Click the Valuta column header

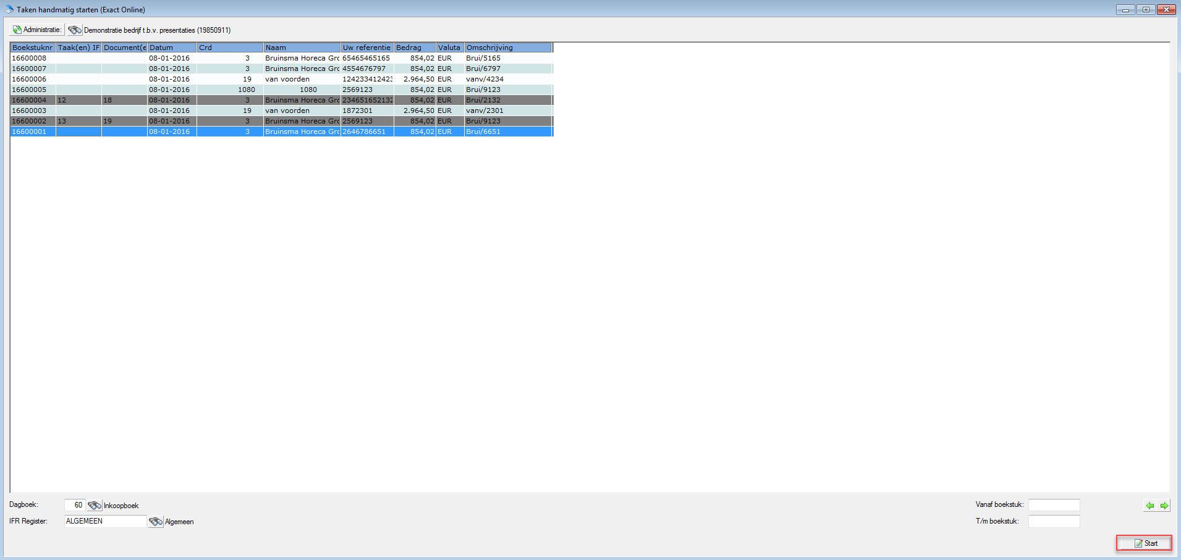point(450,48)
